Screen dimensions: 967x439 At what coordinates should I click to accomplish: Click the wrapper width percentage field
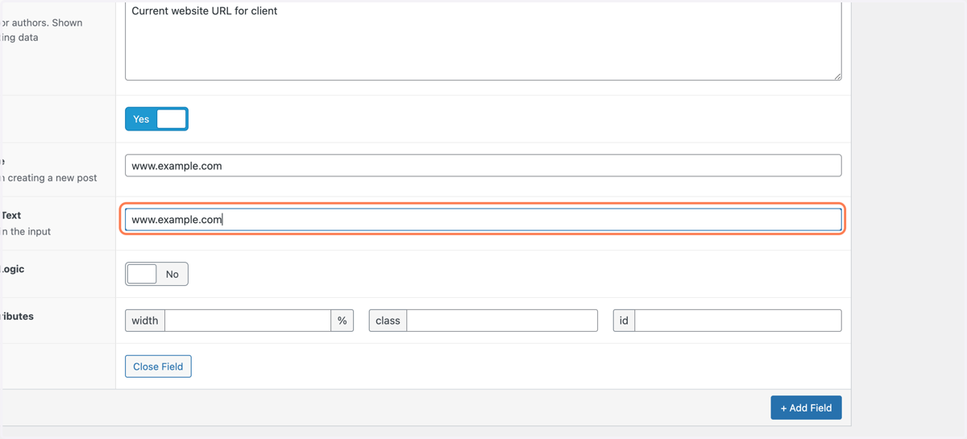tap(247, 321)
